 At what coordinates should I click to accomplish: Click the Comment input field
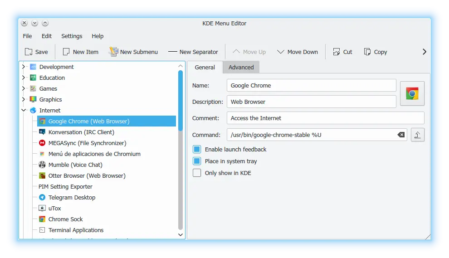(325, 118)
